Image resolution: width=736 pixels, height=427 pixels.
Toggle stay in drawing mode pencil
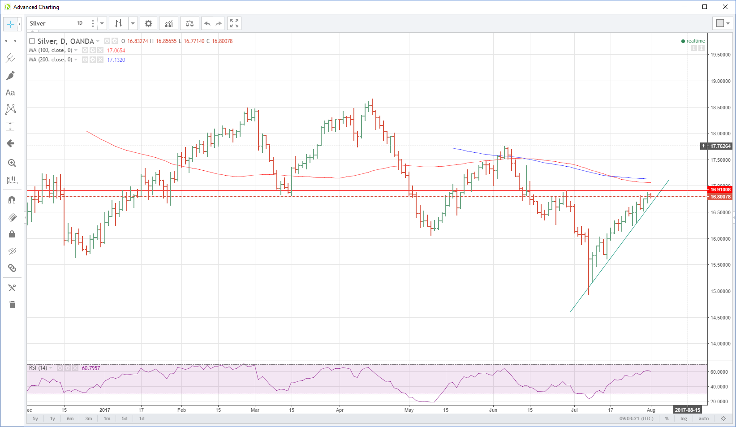pos(12,217)
